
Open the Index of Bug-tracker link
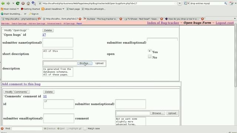point(163,23)
